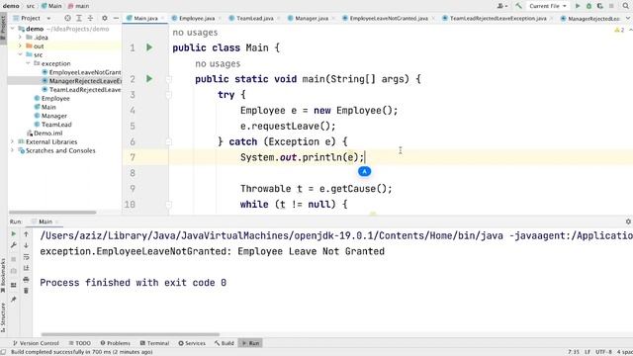
Task: Collapse the demo project root node
Action: (x=13, y=29)
